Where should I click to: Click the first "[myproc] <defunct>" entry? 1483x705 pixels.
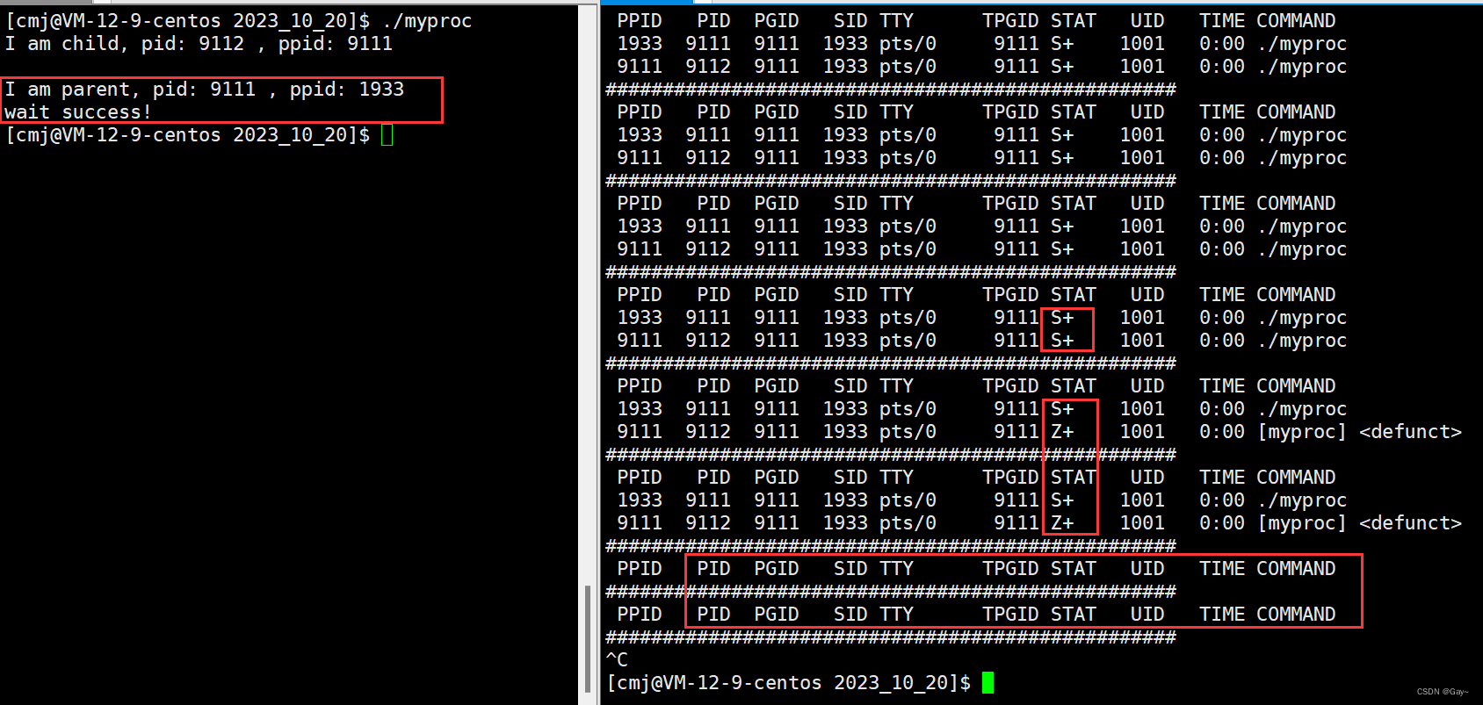1359,432
